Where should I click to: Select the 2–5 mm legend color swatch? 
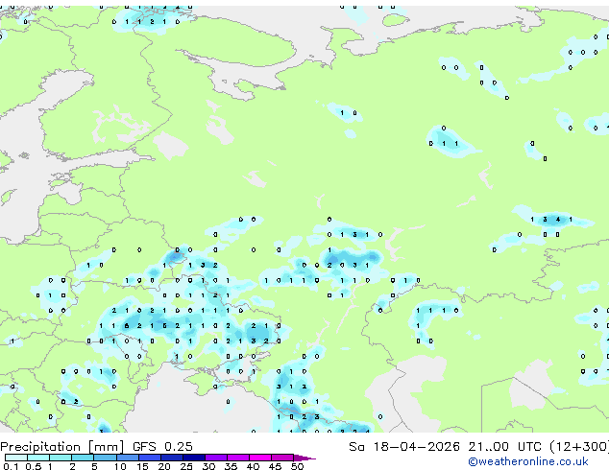pyautogui.click(x=83, y=458)
